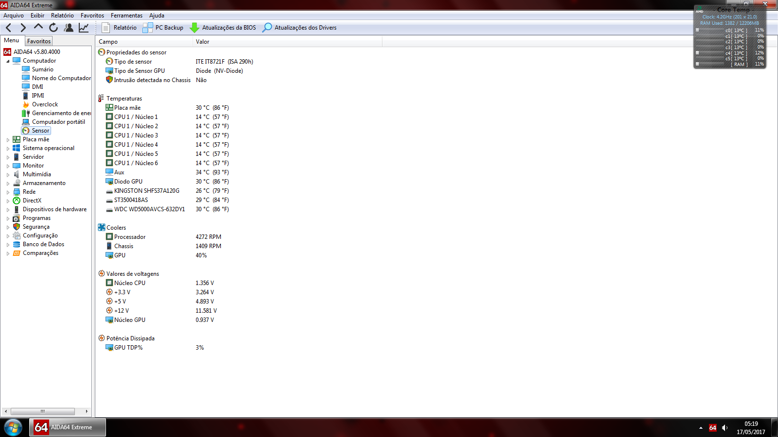778x437 pixels.
Task: Click the Gerenciamento de energia icon
Action: 26,113
